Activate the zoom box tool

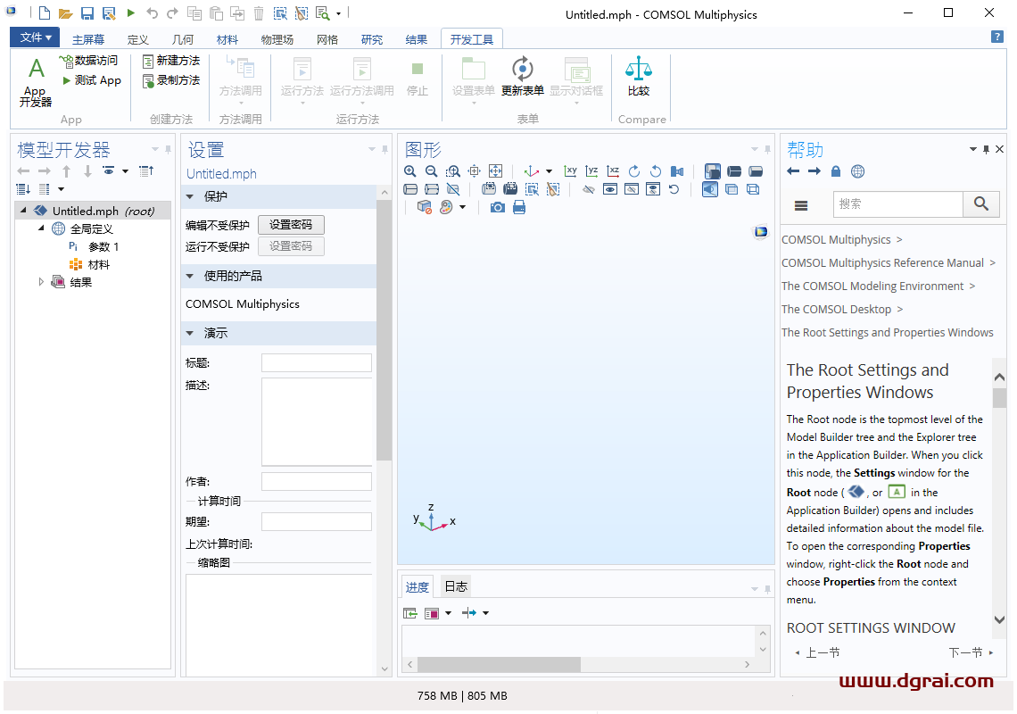click(452, 171)
